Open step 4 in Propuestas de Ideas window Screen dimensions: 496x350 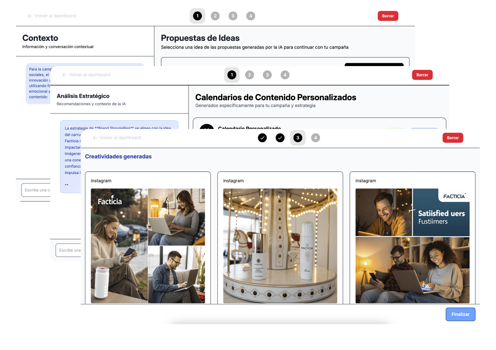[251, 16]
